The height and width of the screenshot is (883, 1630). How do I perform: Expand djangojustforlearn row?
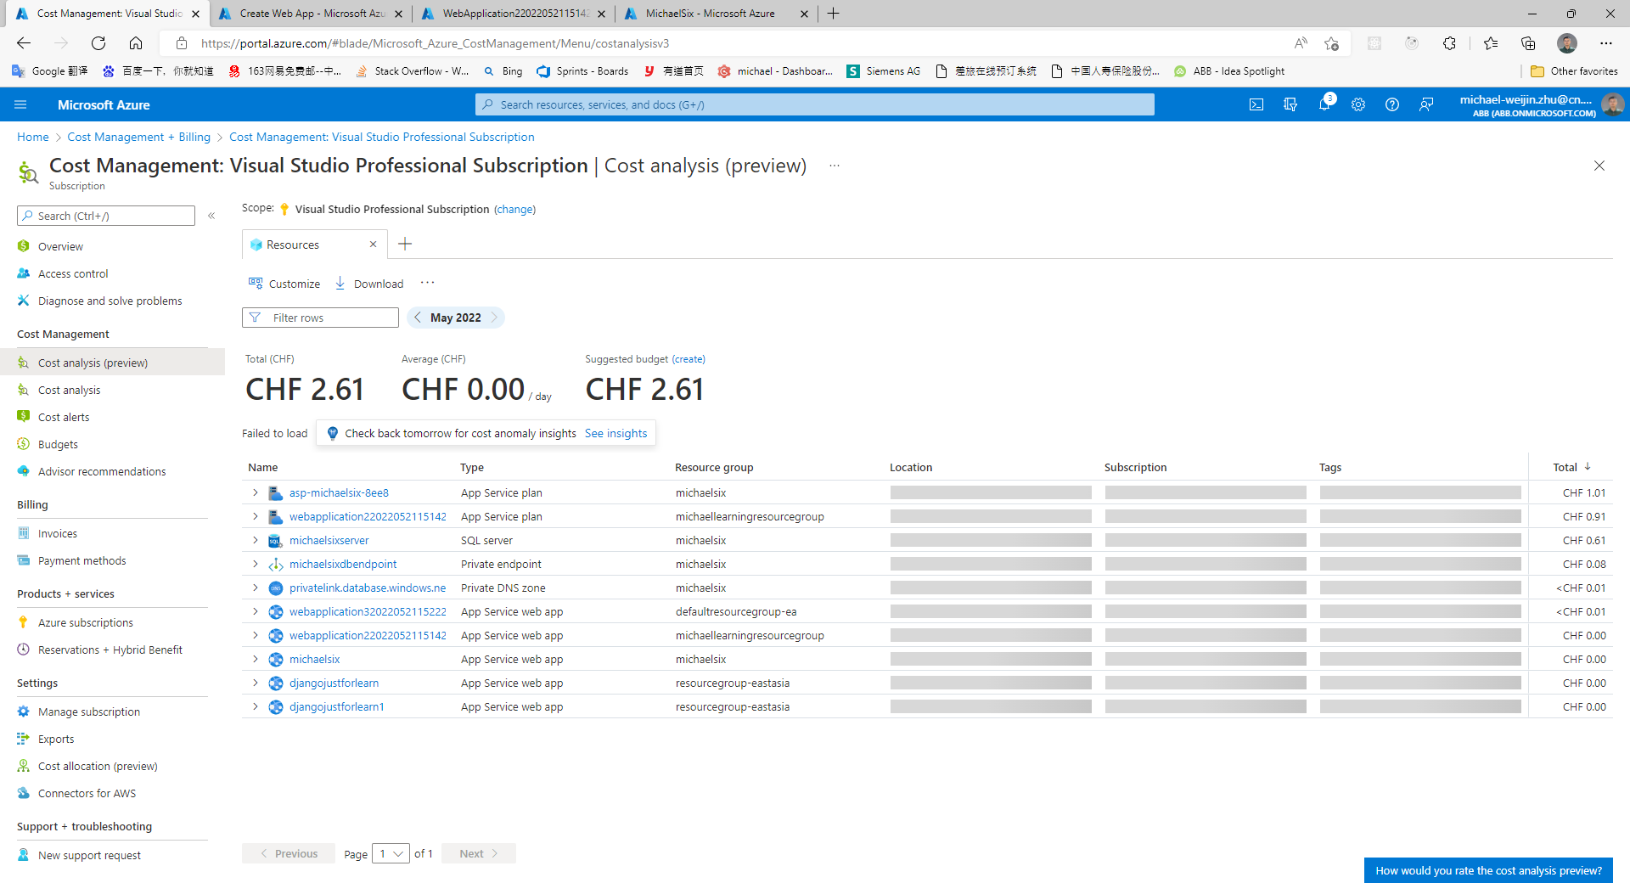255,683
